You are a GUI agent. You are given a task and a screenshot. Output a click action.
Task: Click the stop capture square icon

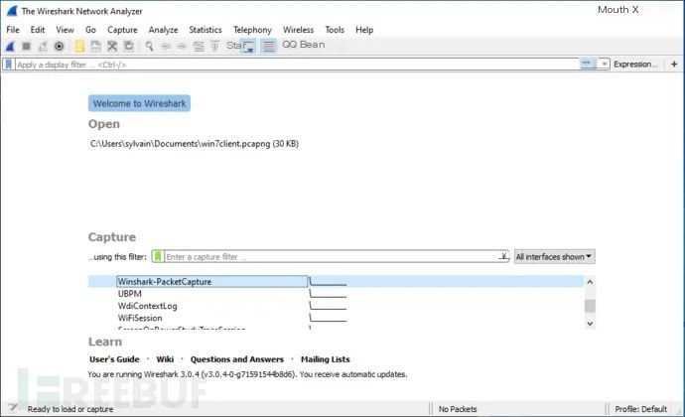[26, 46]
